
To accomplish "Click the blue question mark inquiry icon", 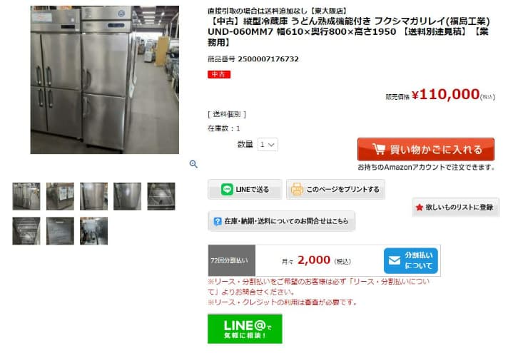I will click(218, 221).
